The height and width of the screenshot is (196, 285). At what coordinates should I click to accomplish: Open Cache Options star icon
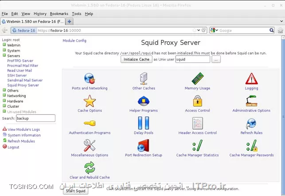[90, 101]
